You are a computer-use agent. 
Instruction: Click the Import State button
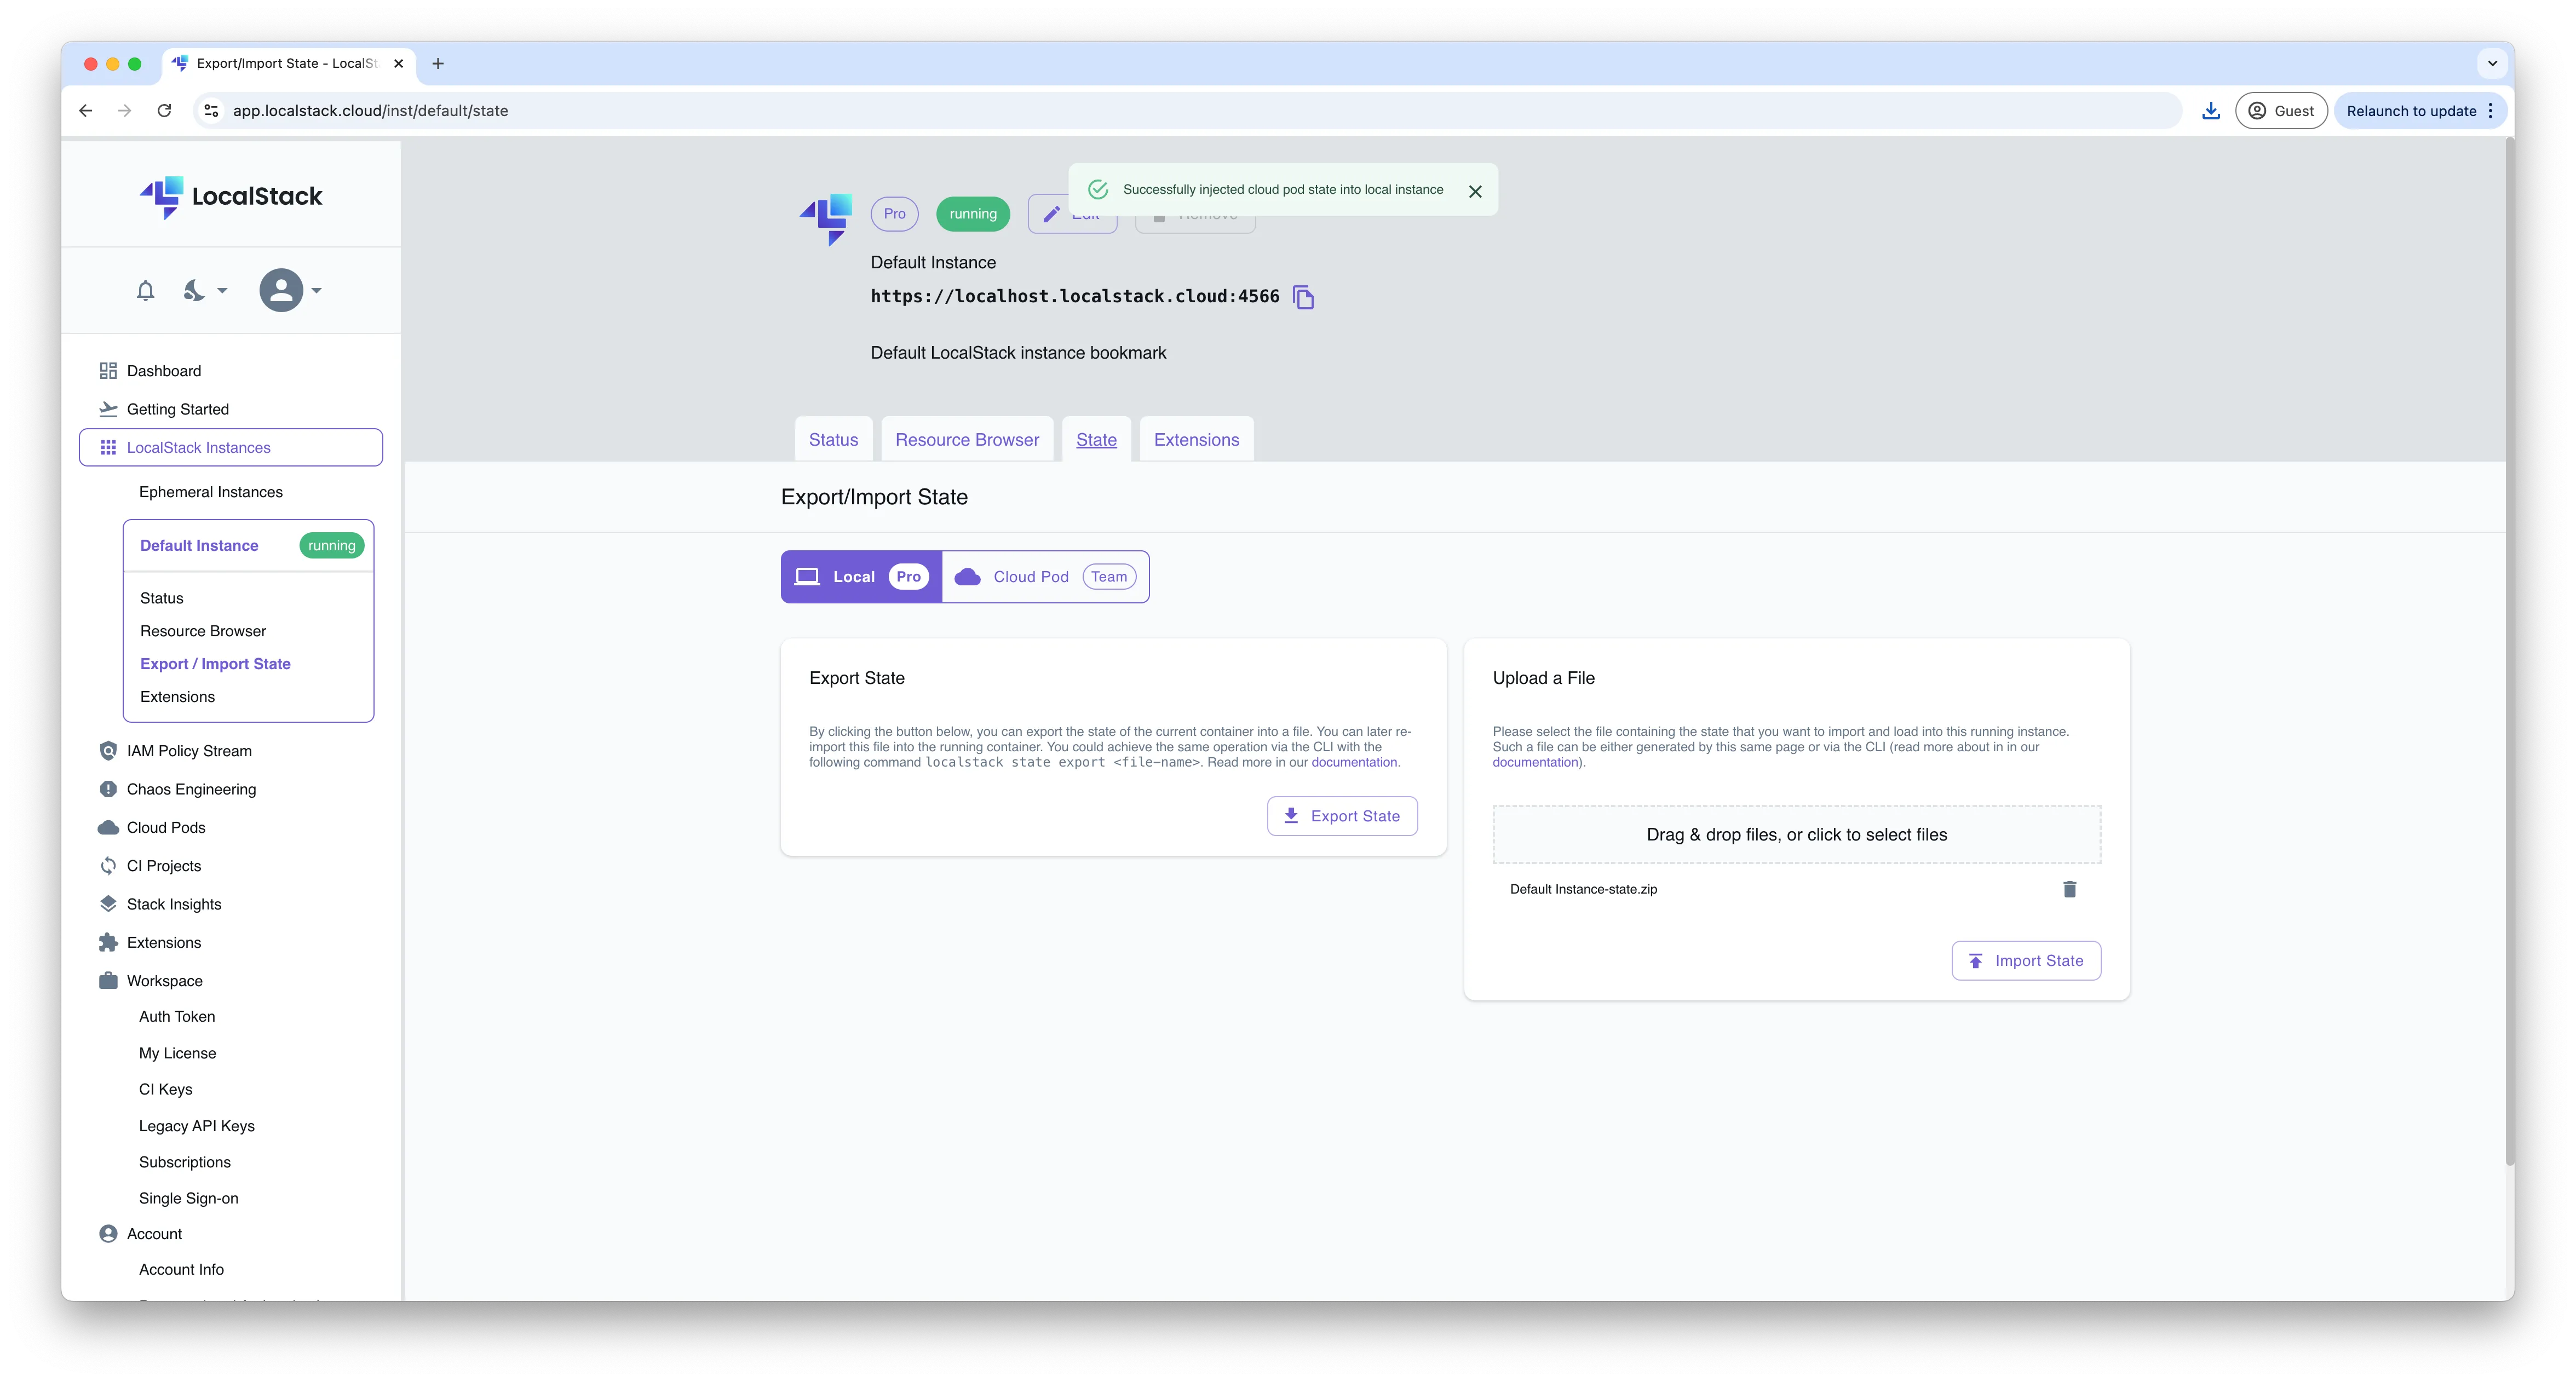pyautogui.click(x=2025, y=960)
